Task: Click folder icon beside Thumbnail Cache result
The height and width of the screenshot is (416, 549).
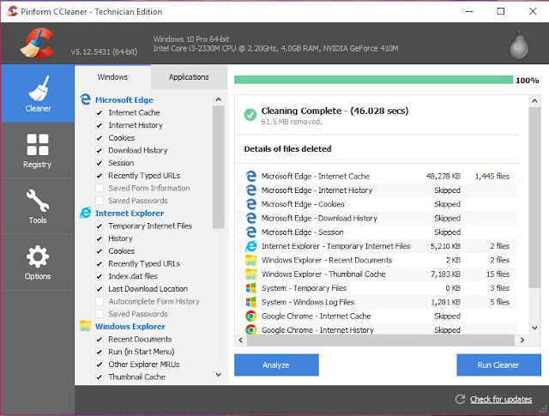Action: [250, 274]
